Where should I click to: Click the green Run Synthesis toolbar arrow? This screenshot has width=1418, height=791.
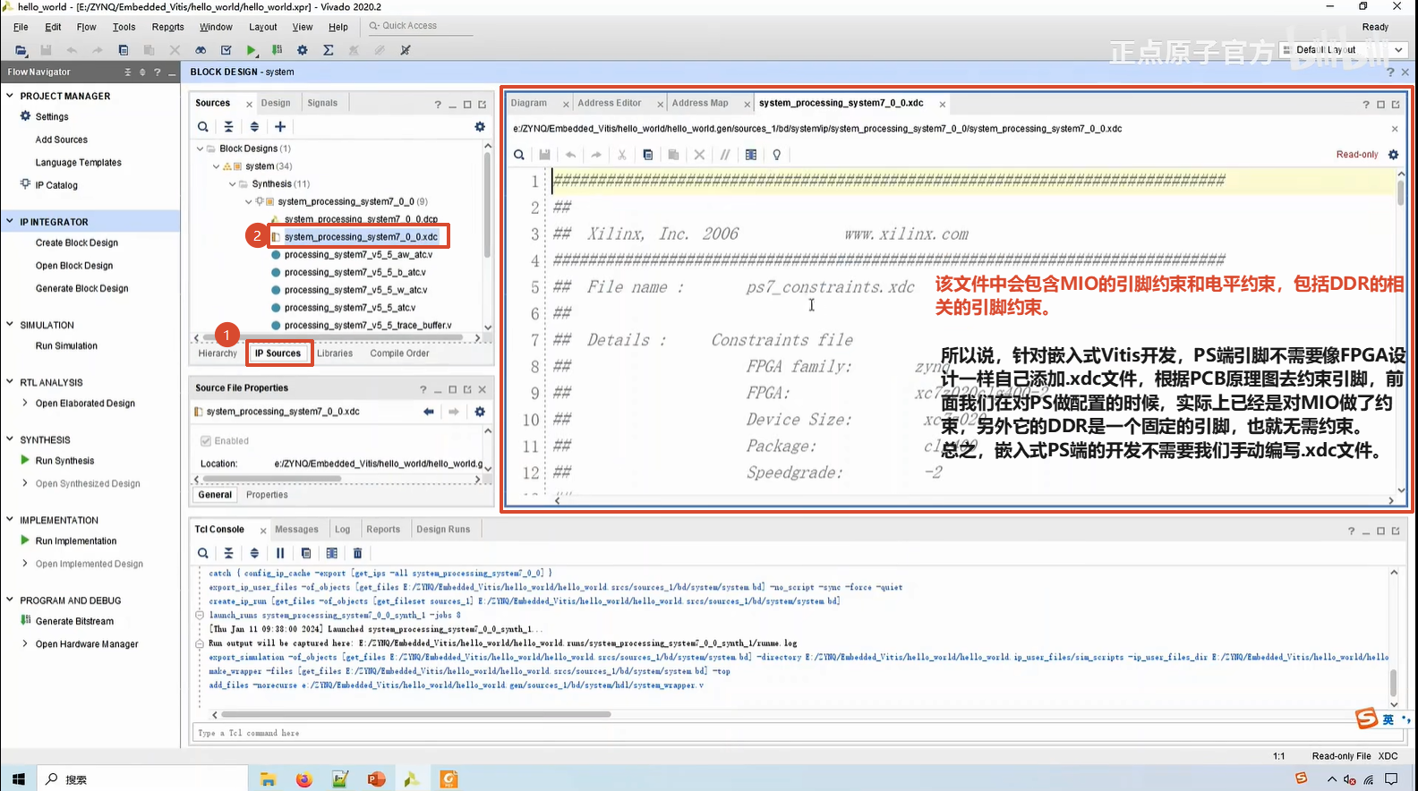pyautogui.click(x=252, y=50)
